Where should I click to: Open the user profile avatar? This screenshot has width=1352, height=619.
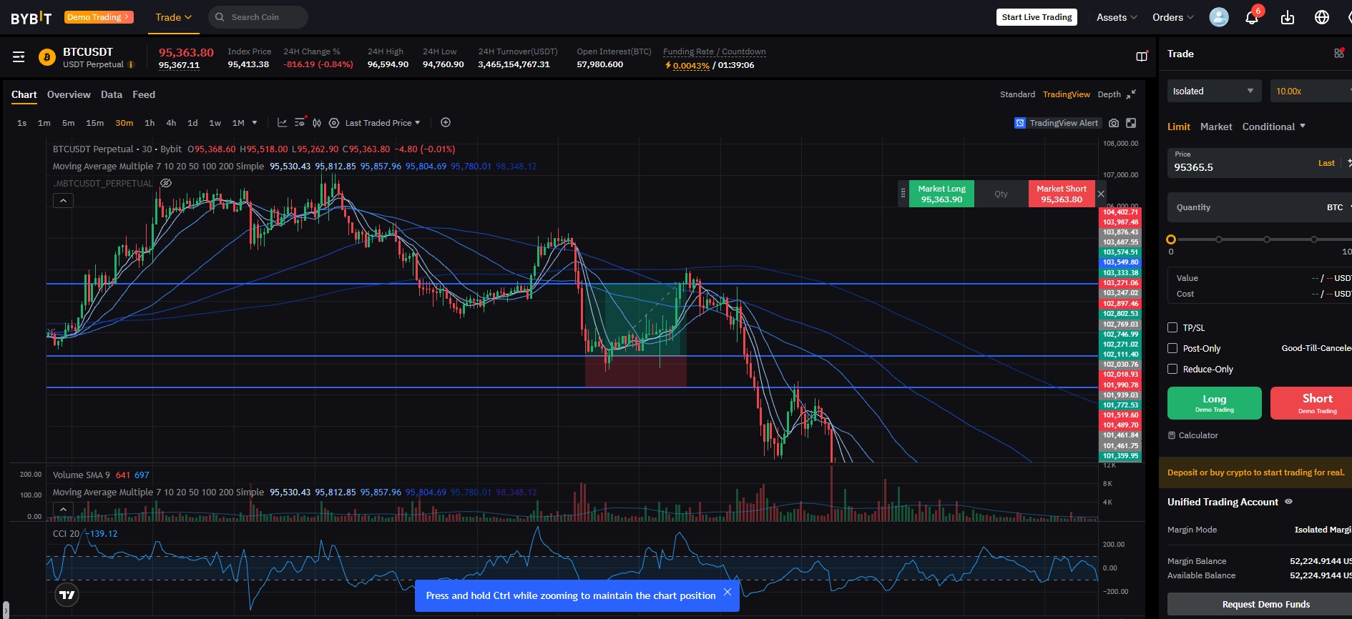(1219, 17)
